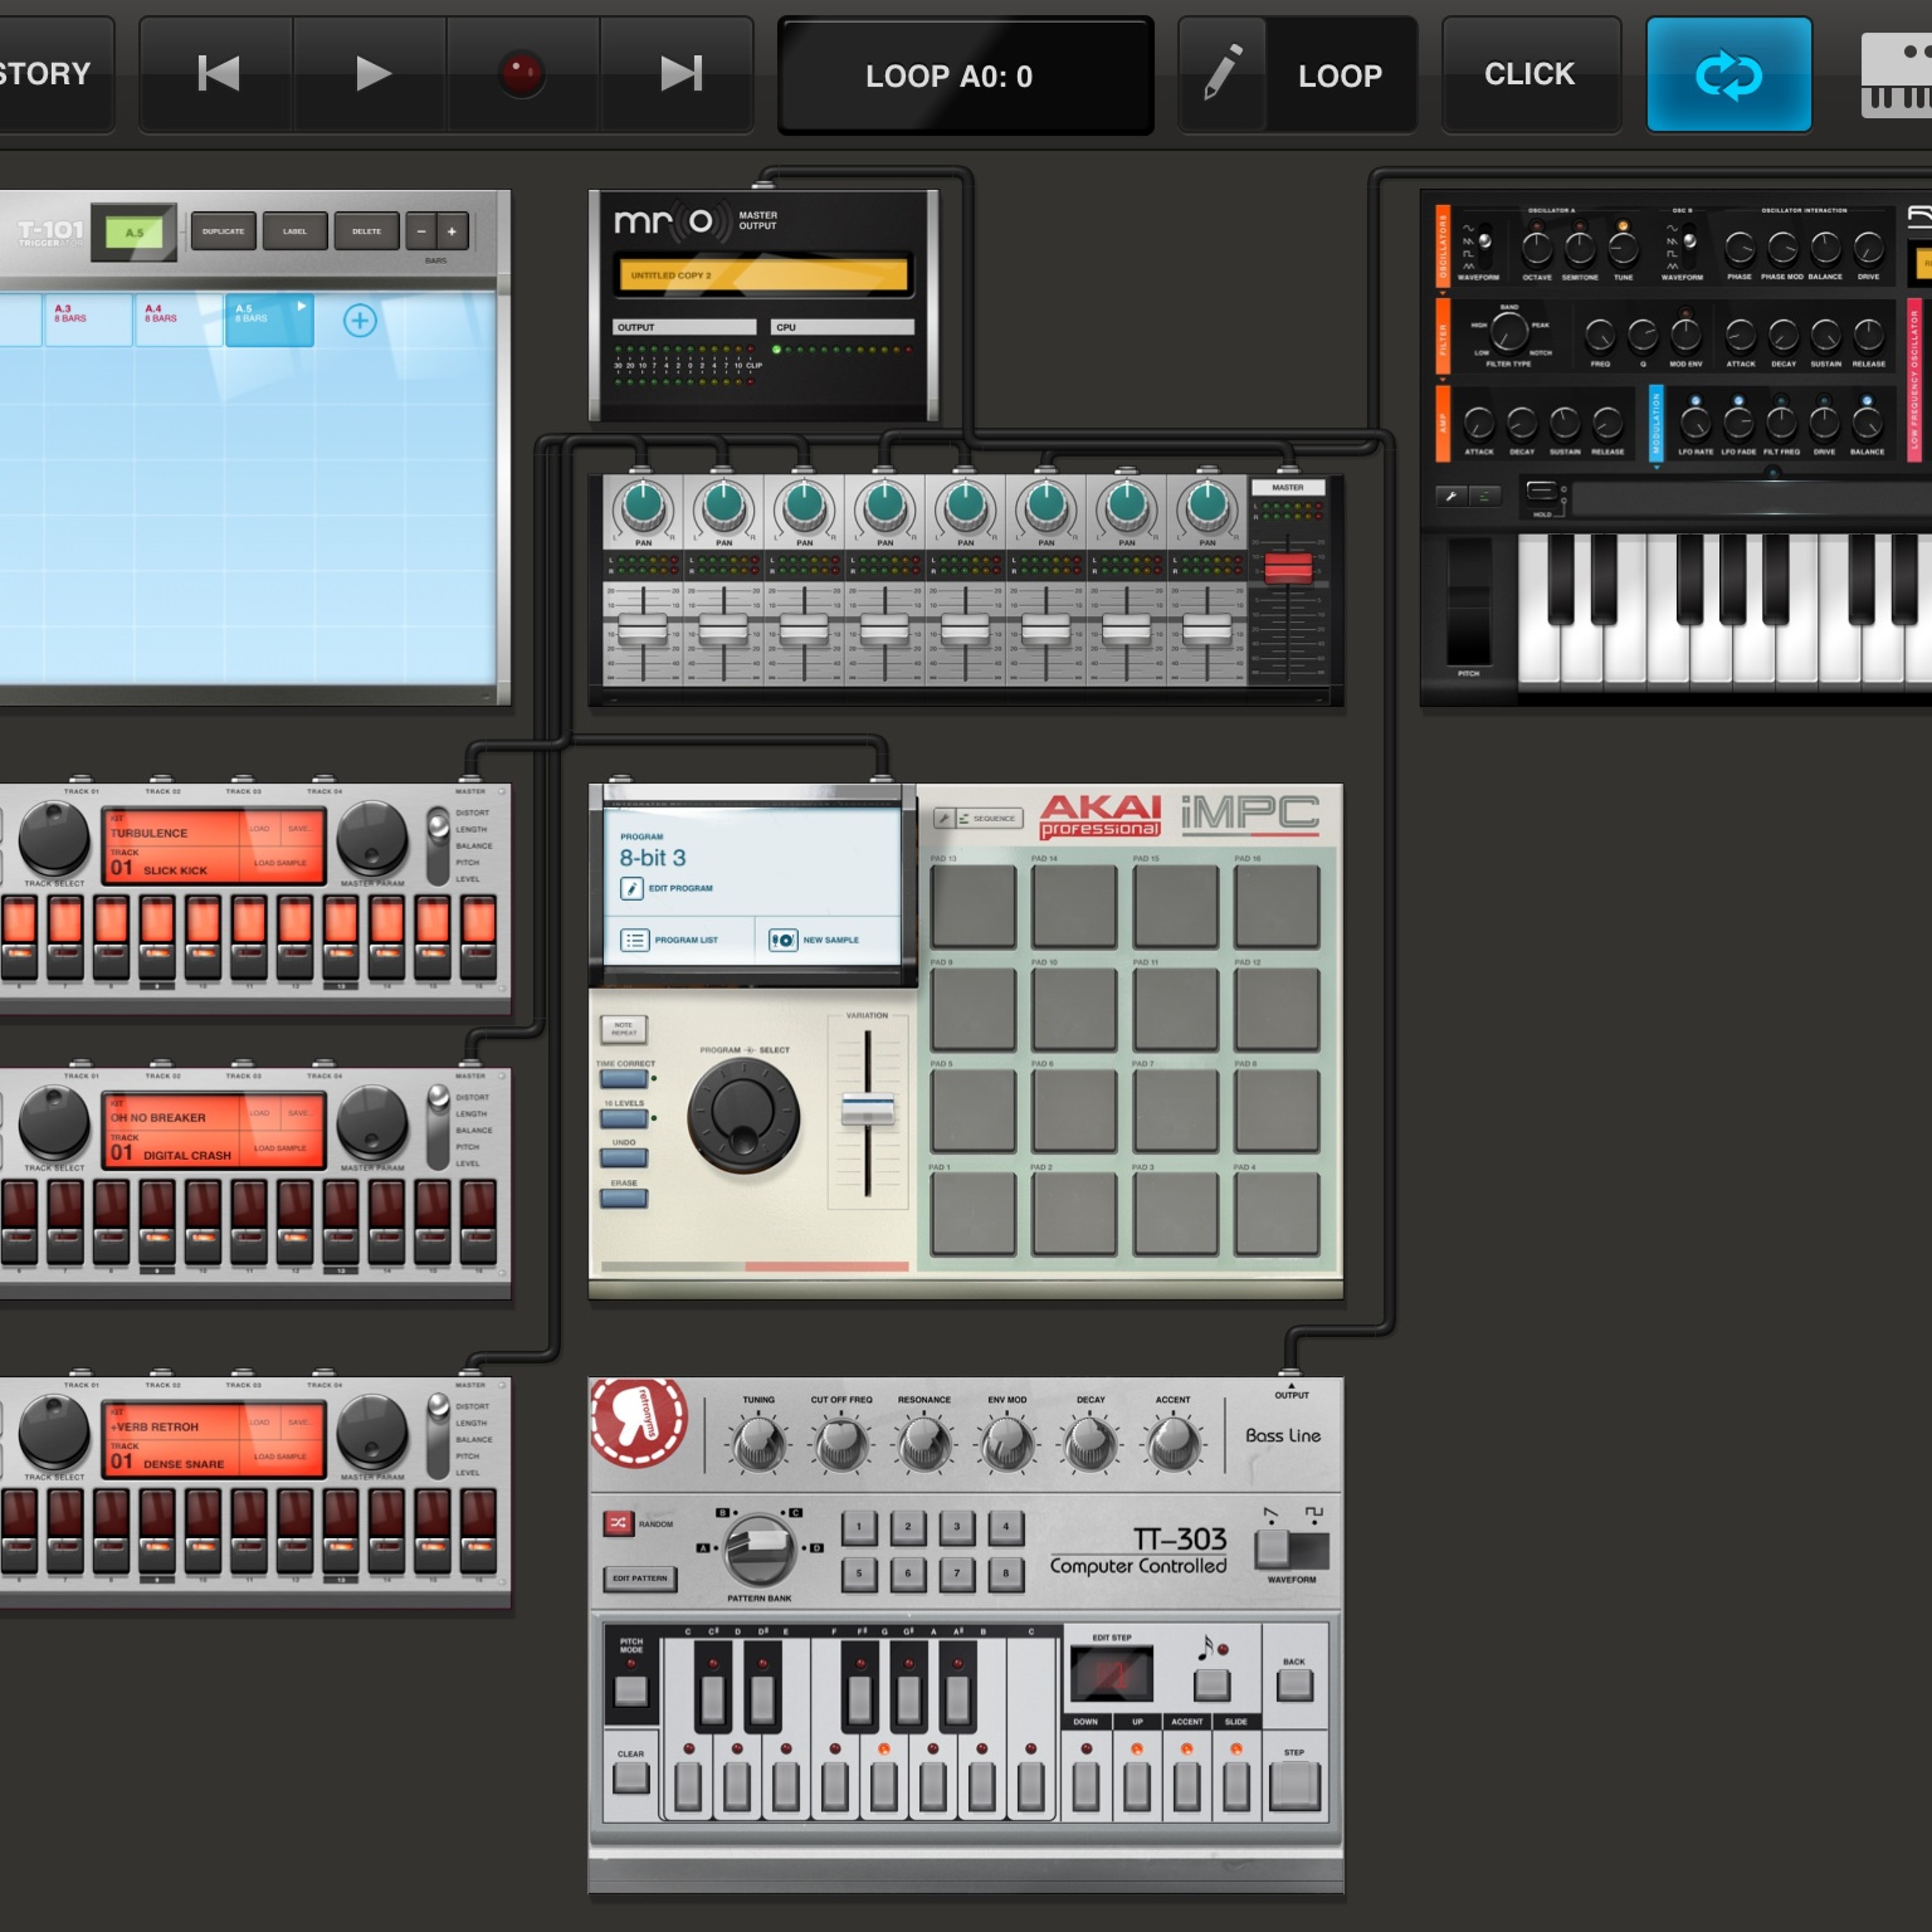Toggle the TT-303 Pitch Mode button
This screenshot has height=1932, width=1932.
(631, 1691)
